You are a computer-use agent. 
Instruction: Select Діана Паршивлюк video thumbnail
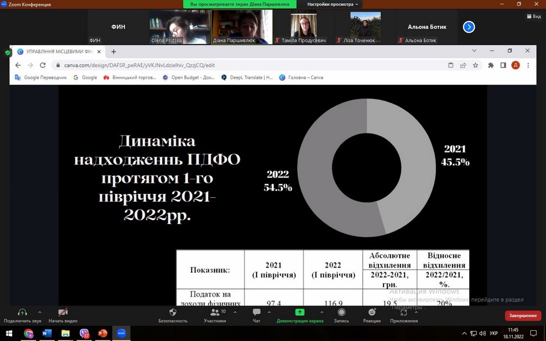pos(242,27)
